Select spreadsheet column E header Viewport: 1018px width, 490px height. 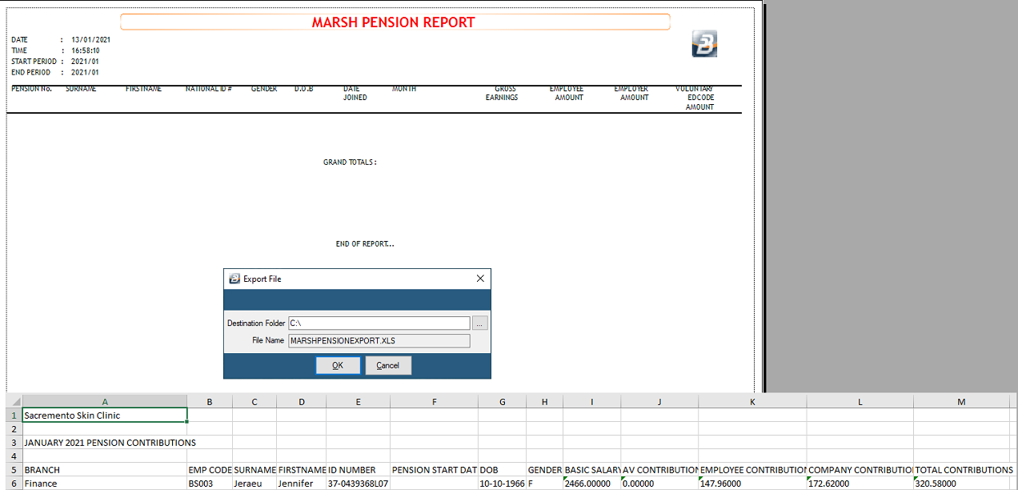tap(358, 401)
